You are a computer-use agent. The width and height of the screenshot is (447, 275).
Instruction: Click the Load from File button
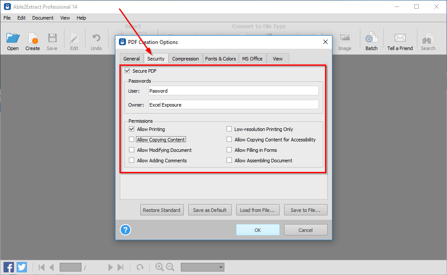(258, 210)
